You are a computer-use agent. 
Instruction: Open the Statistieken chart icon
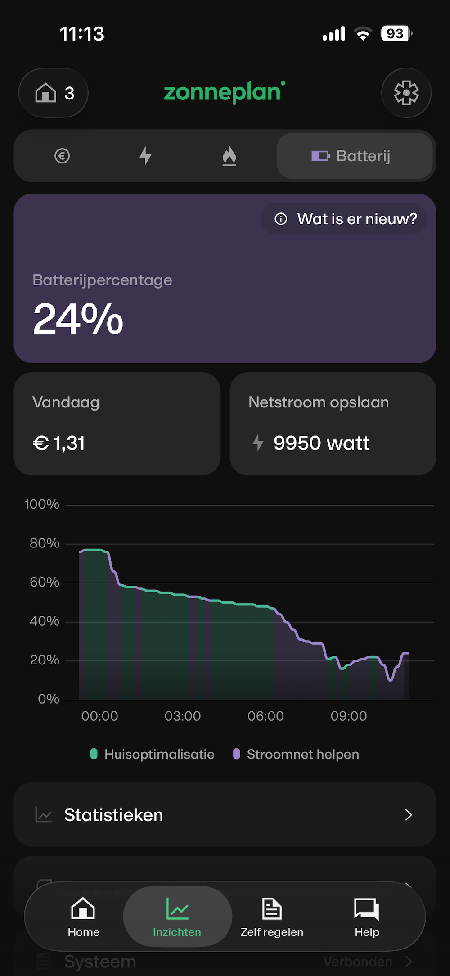point(44,815)
